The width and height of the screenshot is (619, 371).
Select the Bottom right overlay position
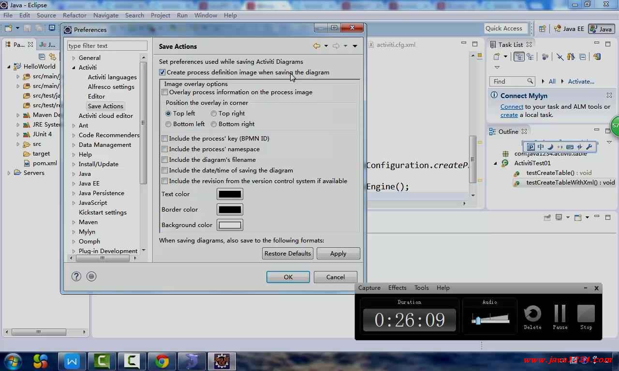click(214, 124)
